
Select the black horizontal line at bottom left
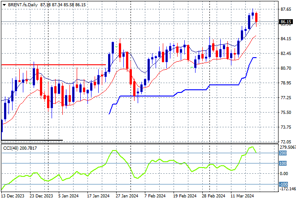coord(31,140)
